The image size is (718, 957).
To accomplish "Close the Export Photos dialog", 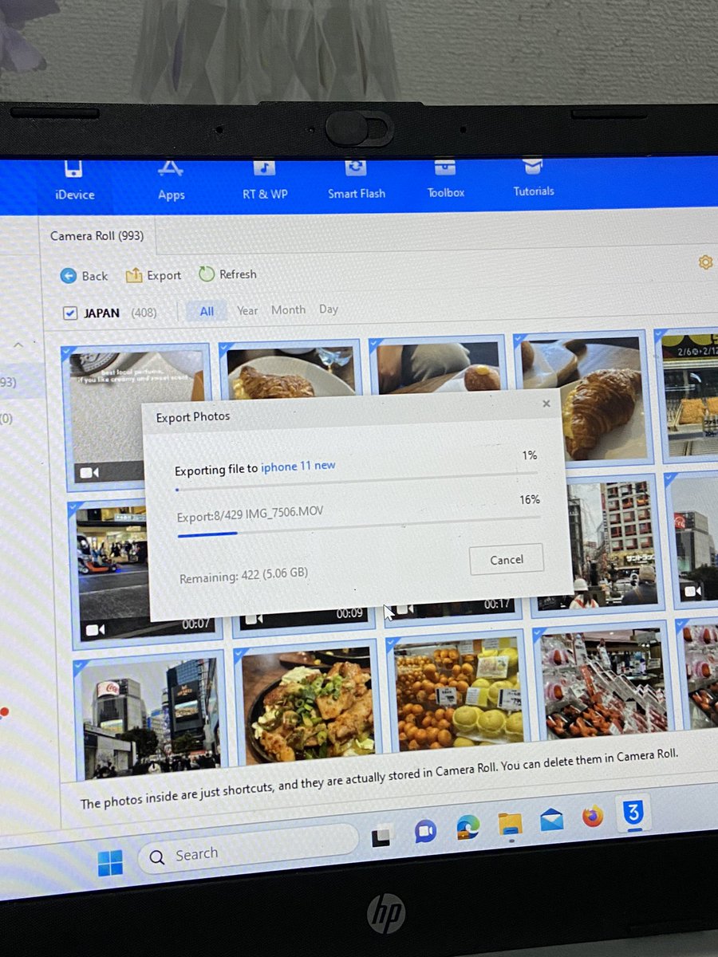I will [546, 404].
